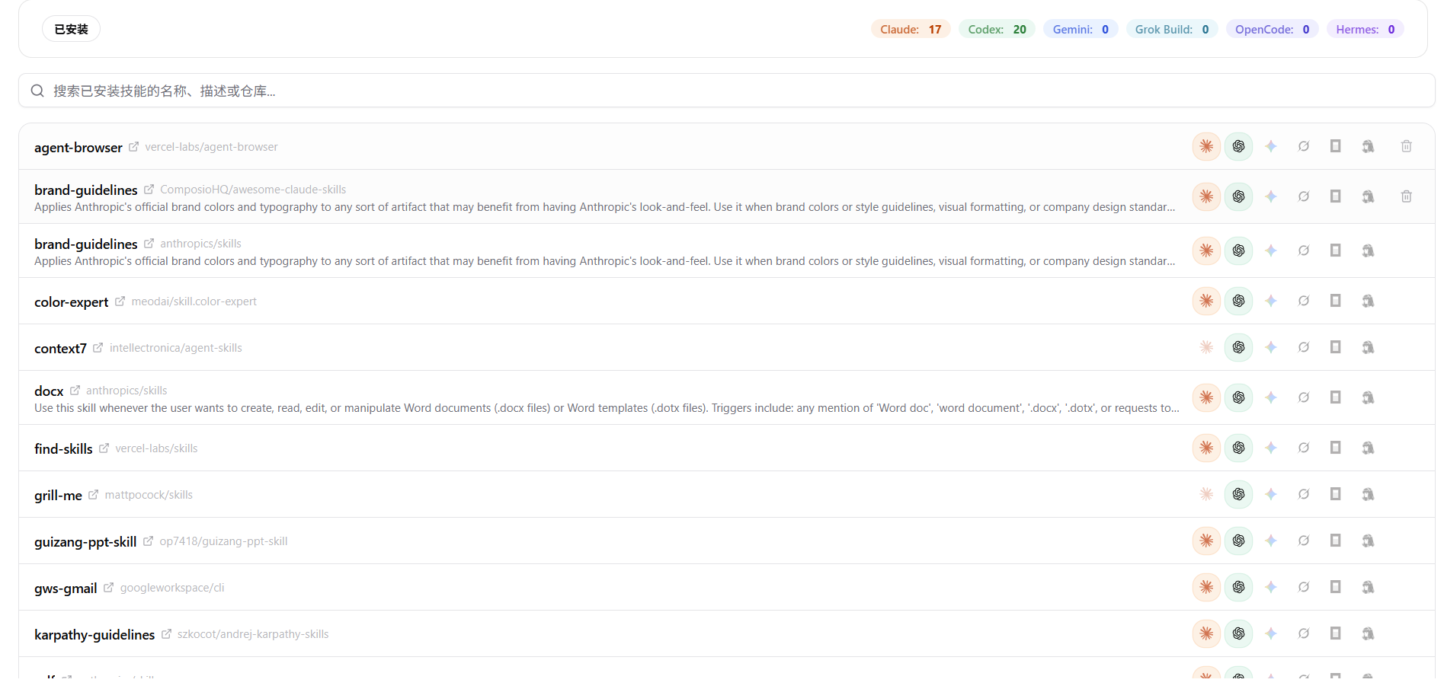Click the Claude: 17 count badge
The width and height of the screenshot is (1444, 689).
pyautogui.click(x=911, y=29)
